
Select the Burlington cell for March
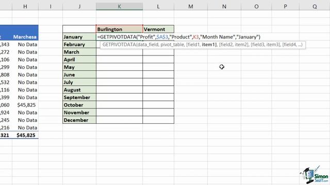[x=119, y=52]
